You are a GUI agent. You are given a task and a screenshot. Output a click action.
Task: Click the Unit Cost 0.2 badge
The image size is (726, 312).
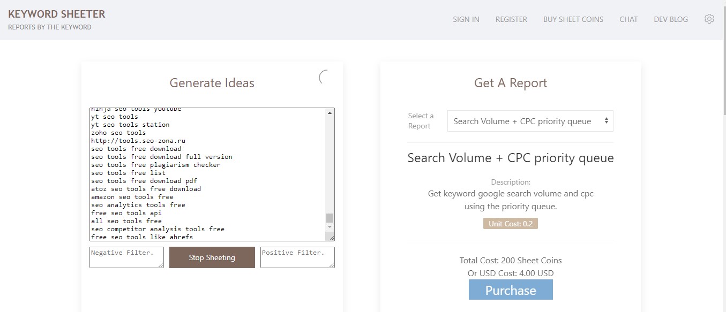[x=510, y=223]
